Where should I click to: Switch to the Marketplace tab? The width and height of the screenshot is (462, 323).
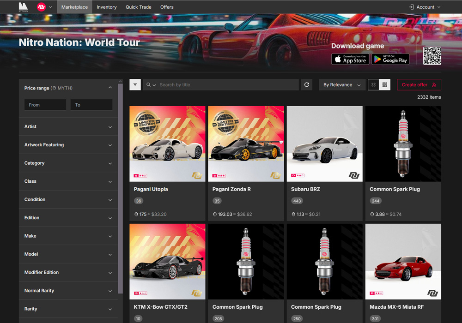[x=74, y=7]
